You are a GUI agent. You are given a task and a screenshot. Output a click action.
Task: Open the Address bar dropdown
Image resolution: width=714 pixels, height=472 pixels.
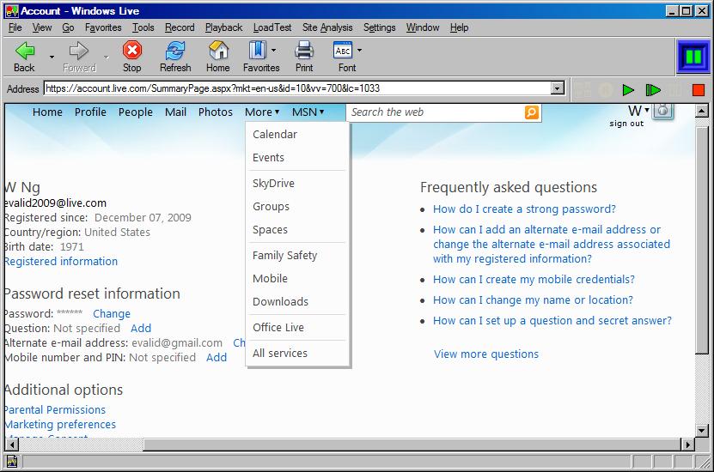pyautogui.click(x=558, y=88)
